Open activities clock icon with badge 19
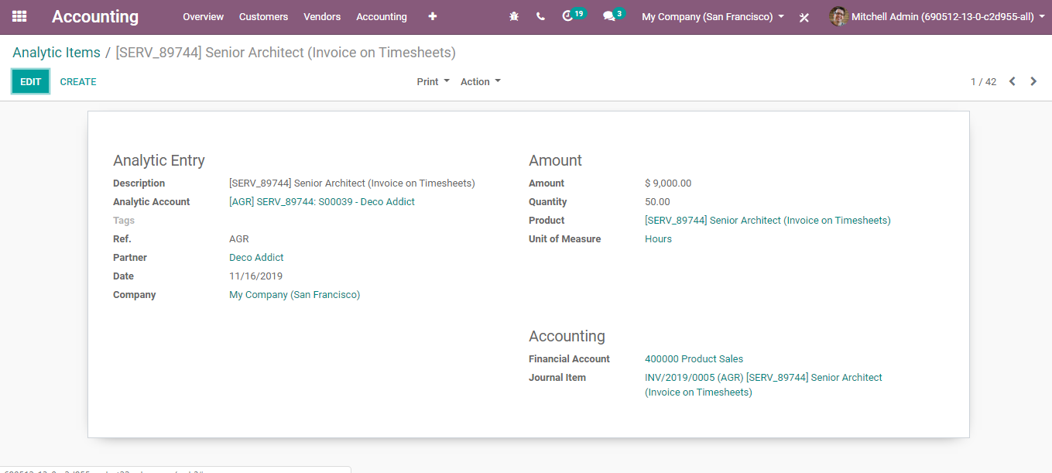Viewport: 1052px width, 473px height. point(574,15)
